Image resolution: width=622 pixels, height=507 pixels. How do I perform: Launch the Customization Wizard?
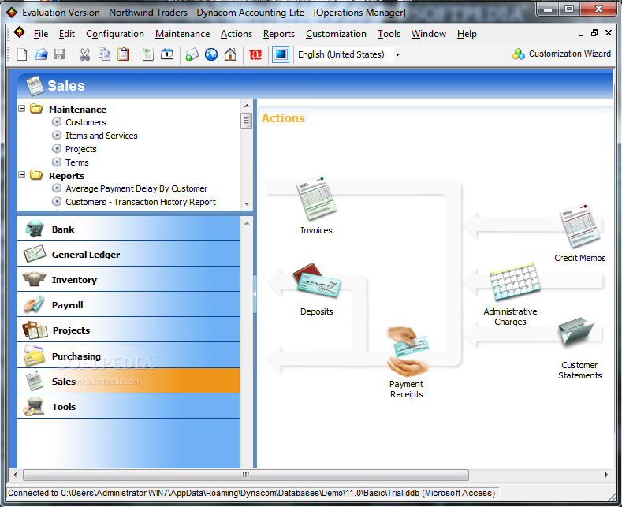click(x=561, y=54)
